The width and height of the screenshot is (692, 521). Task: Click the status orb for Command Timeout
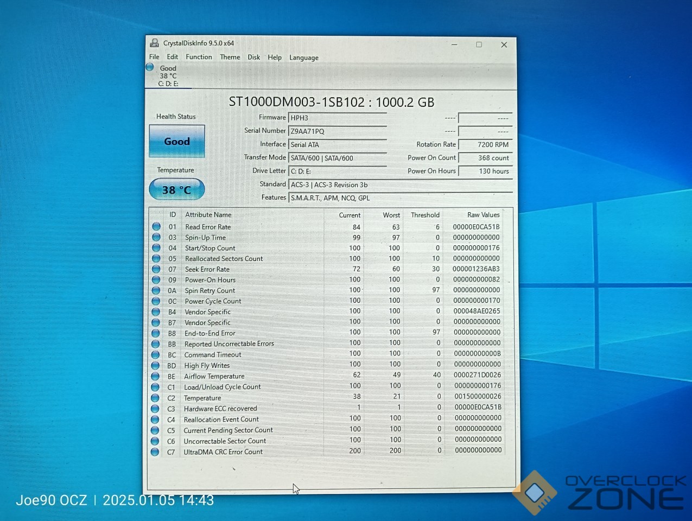point(156,355)
